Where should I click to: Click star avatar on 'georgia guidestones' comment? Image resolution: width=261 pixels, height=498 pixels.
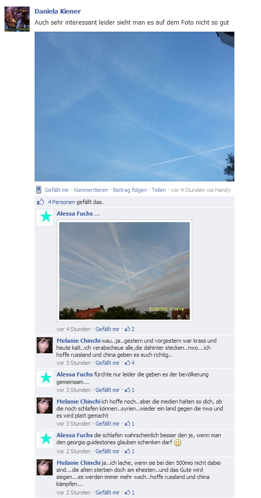[45, 439]
